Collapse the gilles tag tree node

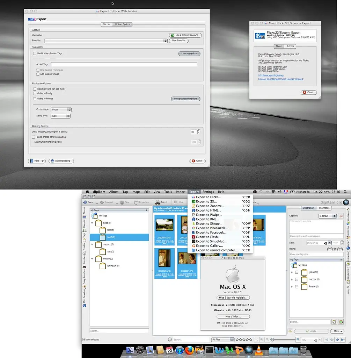tap(92, 223)
